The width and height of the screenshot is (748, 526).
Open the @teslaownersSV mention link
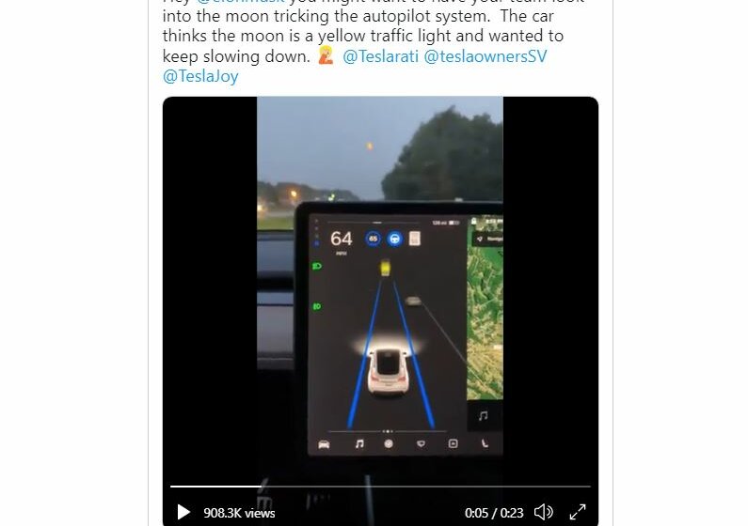coord(485,56)
